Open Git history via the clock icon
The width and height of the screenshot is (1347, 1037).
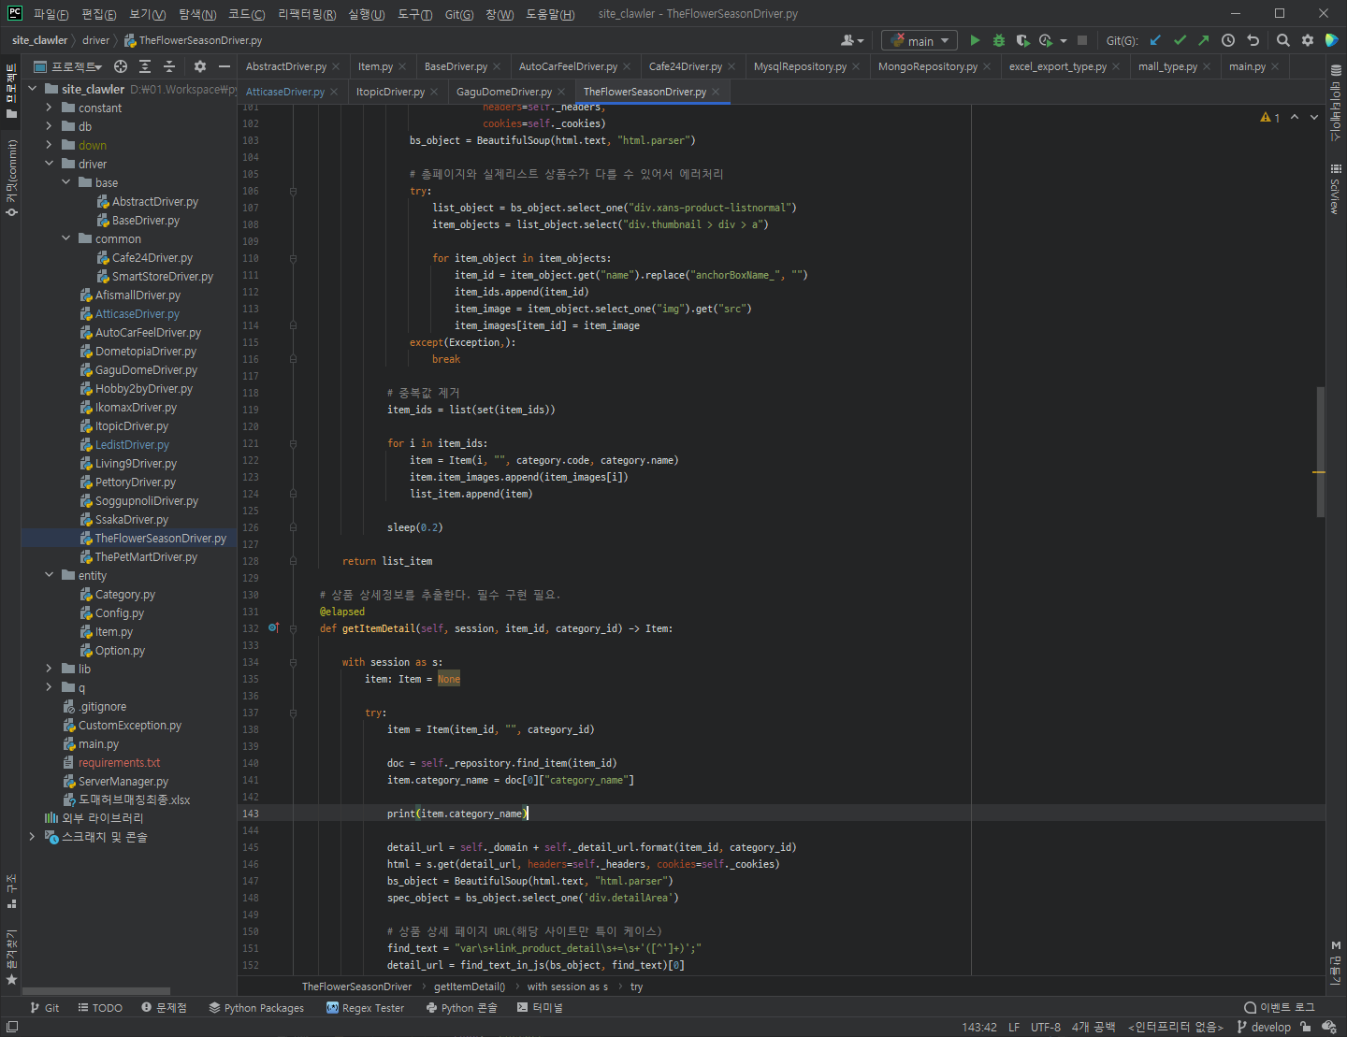[1228, 40]
